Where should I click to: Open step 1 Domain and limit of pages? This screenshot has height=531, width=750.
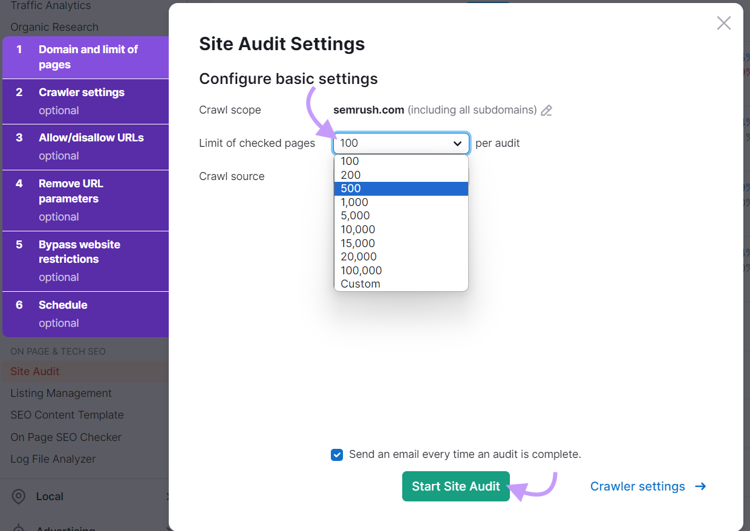coord(85,57)
